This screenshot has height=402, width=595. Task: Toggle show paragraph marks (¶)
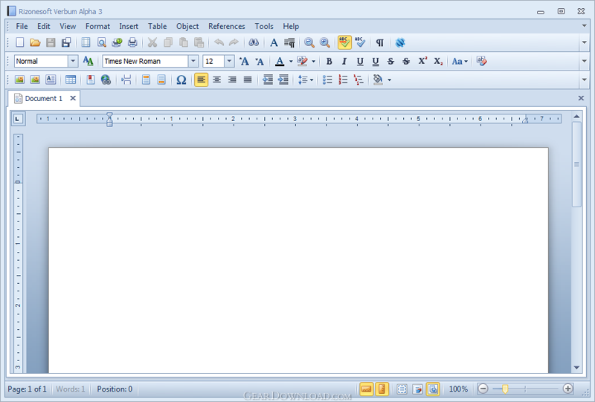tap(379, 42)
